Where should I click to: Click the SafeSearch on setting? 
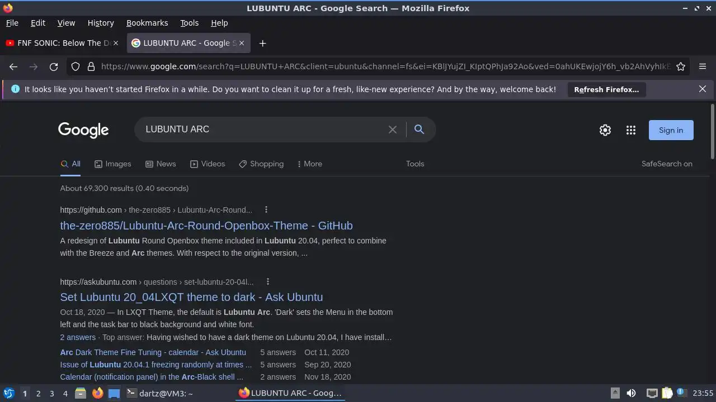(x=667, y=164)
